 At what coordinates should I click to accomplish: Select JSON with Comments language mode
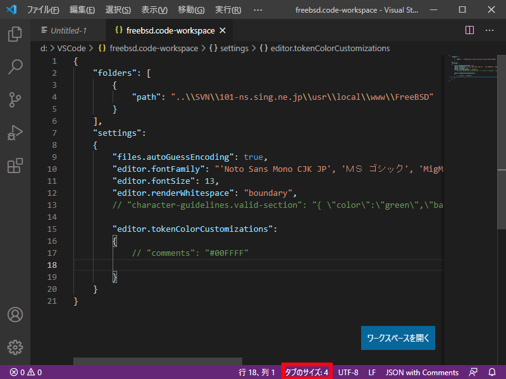[422, 372]
